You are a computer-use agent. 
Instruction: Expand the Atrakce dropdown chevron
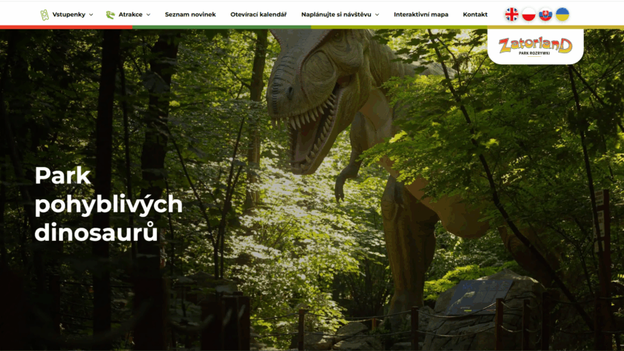click(148, 15)
